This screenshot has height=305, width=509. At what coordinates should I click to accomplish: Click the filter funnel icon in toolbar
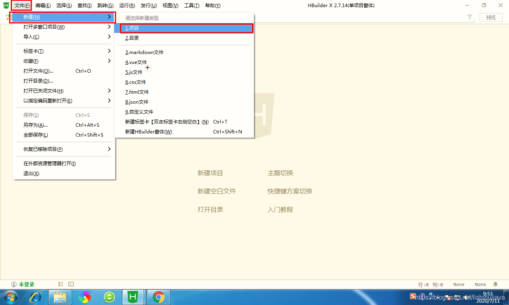pos(470,17)
